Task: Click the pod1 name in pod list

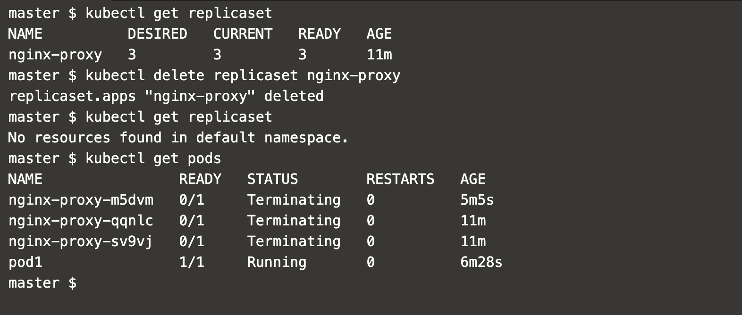Action: [x=25, y=262]
